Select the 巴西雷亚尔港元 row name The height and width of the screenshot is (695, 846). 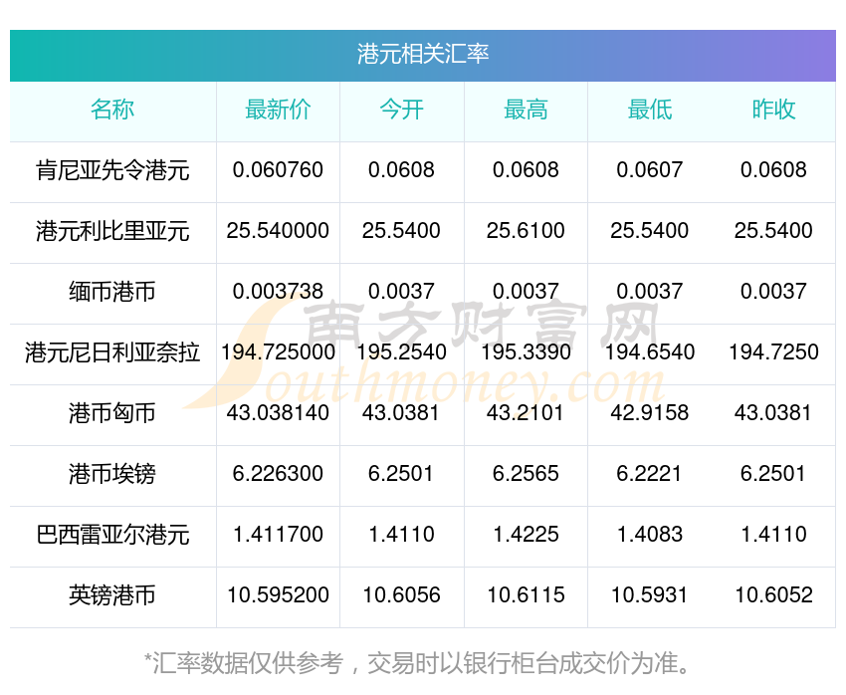pyautogui.click(x=112, y=535)
